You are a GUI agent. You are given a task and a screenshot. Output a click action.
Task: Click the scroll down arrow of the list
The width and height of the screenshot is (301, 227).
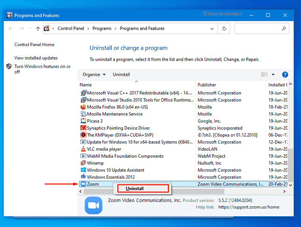pos(290,185)
